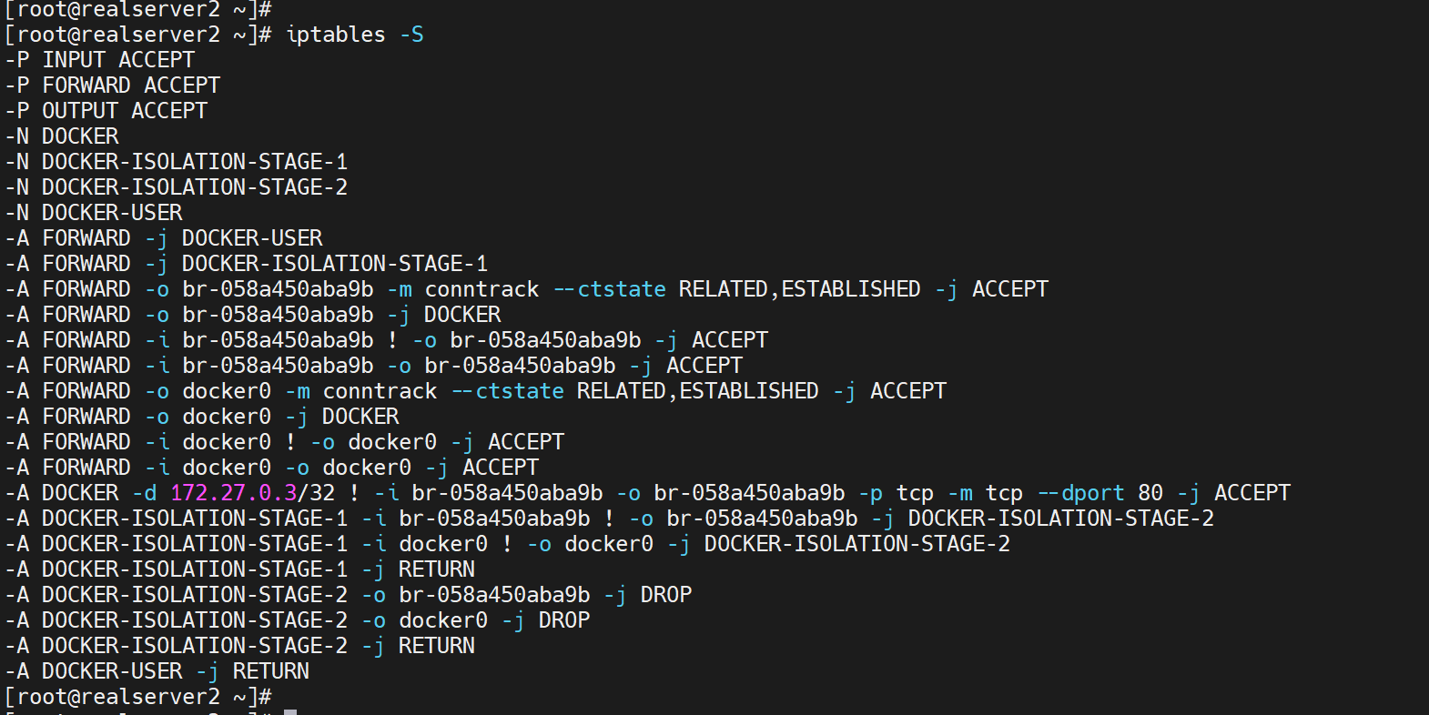Select port number 80 in DOCKER rule

click(1150, 493)
